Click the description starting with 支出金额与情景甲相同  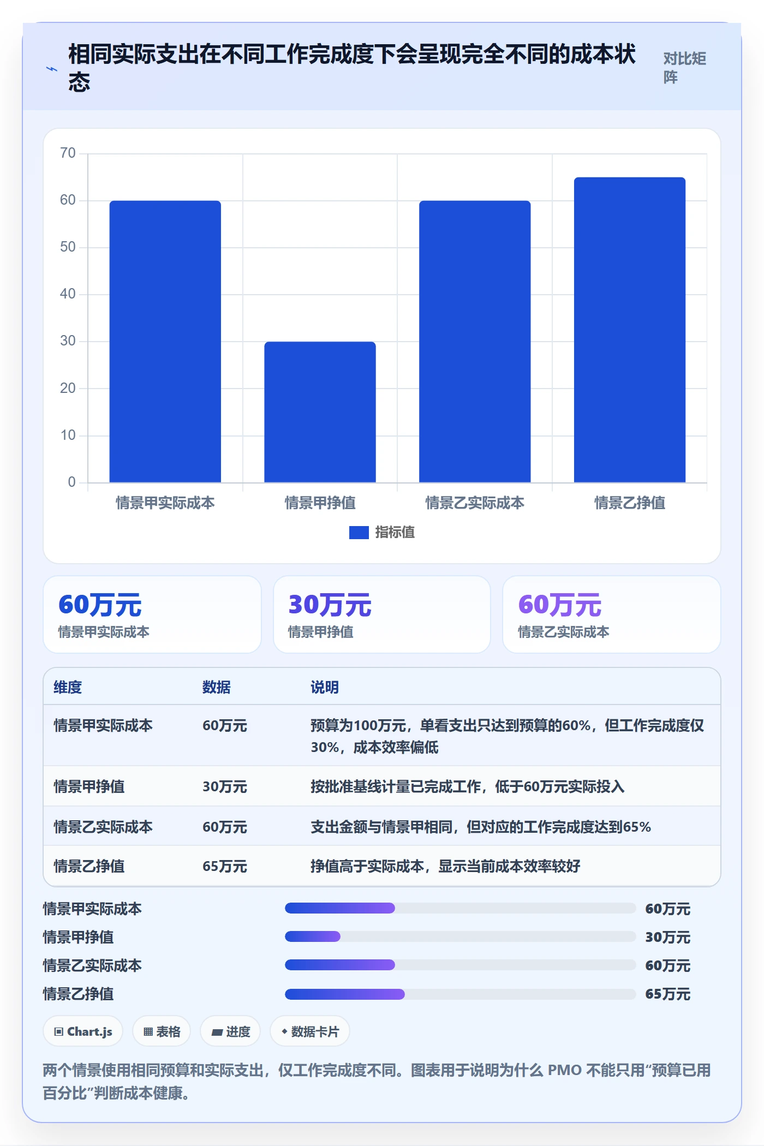[x=481, y=827]
